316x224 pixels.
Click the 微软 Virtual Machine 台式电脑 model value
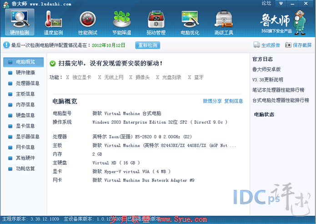click(127, 113)
